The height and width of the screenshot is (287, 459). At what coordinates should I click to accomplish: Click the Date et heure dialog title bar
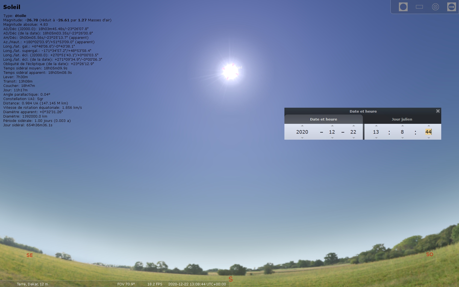363,111
